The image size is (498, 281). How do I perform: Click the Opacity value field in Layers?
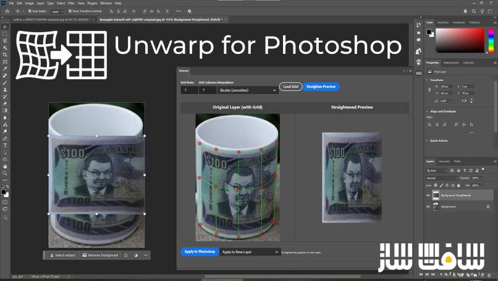pos(475,178)
